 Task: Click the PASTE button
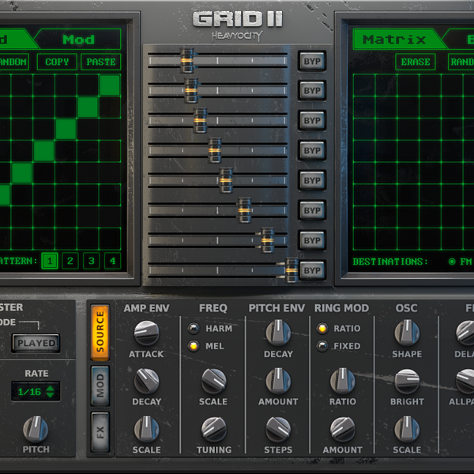click(x=101, y=62)
